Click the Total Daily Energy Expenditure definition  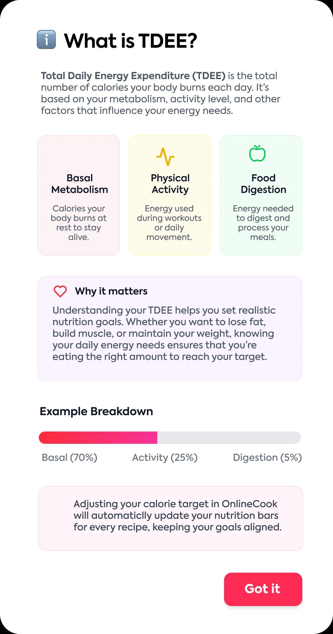[160, 93]
